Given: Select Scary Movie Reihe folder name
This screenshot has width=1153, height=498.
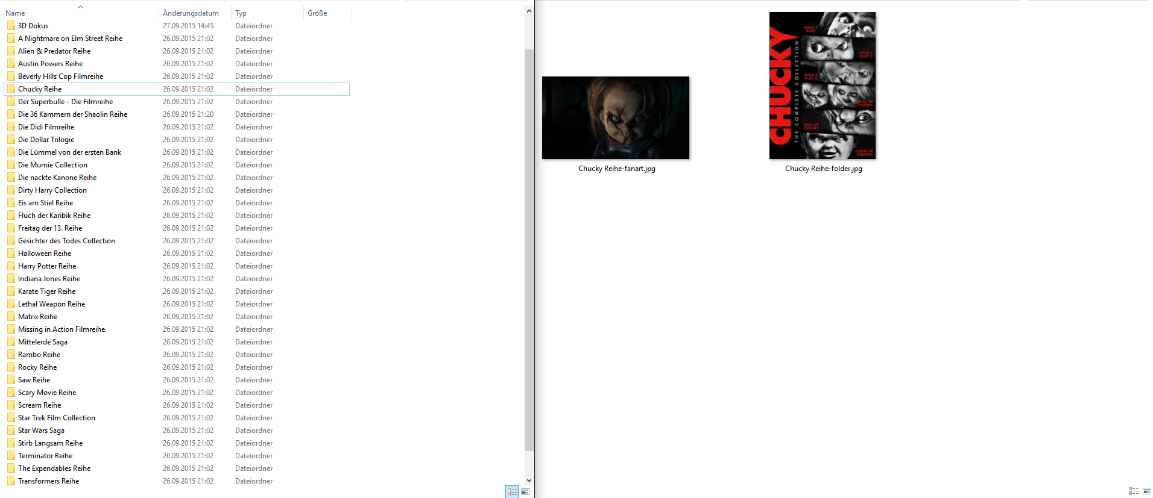Looking at the screenshot, I should 47,393.
